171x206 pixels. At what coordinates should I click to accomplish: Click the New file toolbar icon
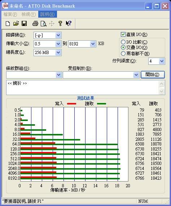point(8,24)
